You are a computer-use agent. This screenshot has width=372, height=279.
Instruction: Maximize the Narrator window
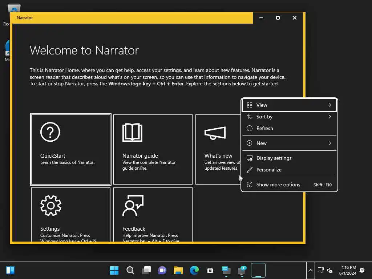click(x=278, y=18)
